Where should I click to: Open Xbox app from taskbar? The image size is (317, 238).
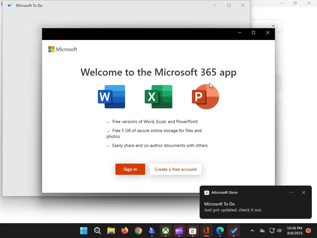pyautogui.click(x=166, y=231)
